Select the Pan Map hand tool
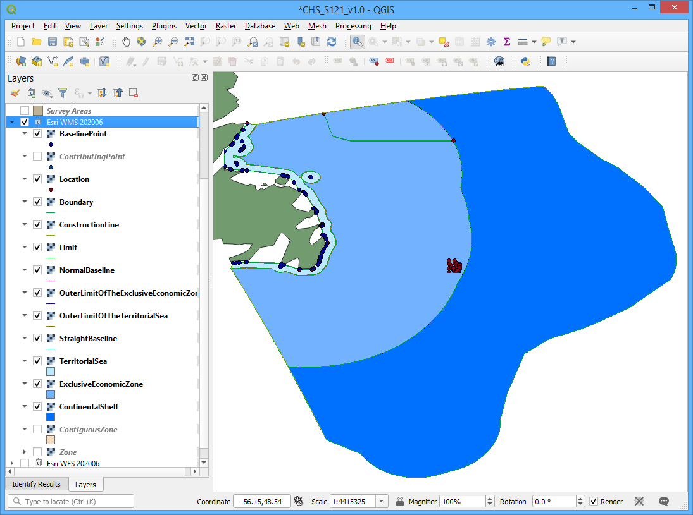The width and height of the screenshot is (693, 515). click(126, 42)
